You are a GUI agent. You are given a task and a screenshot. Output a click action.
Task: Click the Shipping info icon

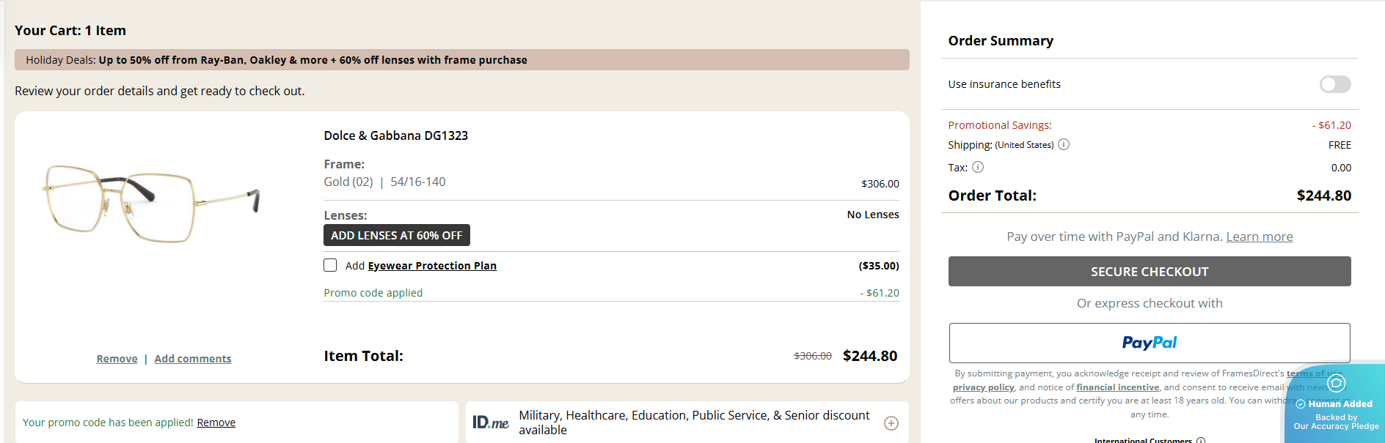[1064, 144]
